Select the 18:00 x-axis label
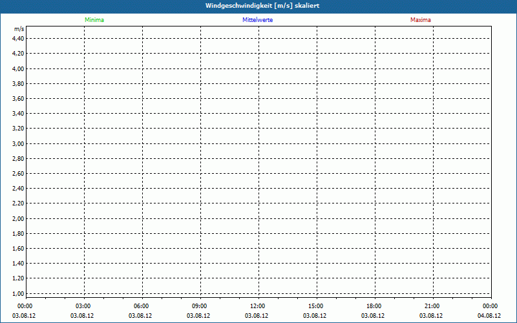 [x=374, y=306]
